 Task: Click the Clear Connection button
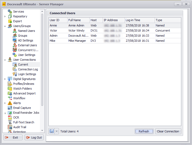[x=168, y=131]
